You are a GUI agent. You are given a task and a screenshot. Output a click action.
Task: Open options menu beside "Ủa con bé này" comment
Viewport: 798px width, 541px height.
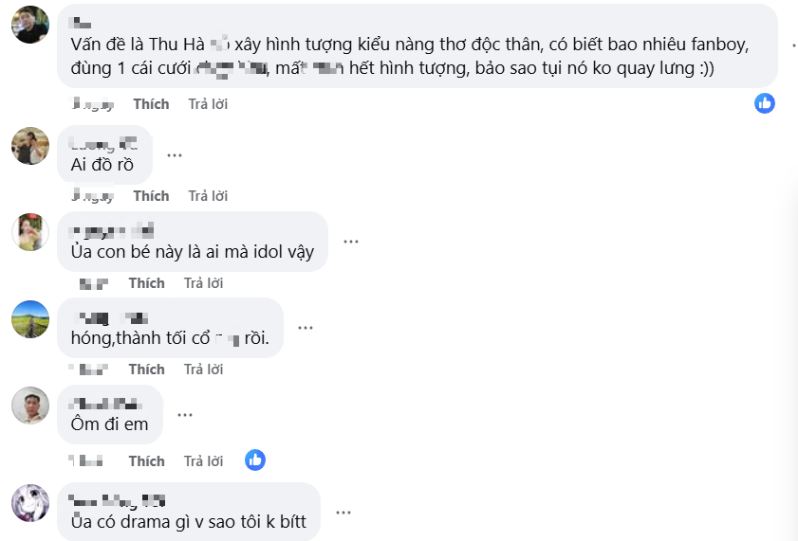coord(351,242)
